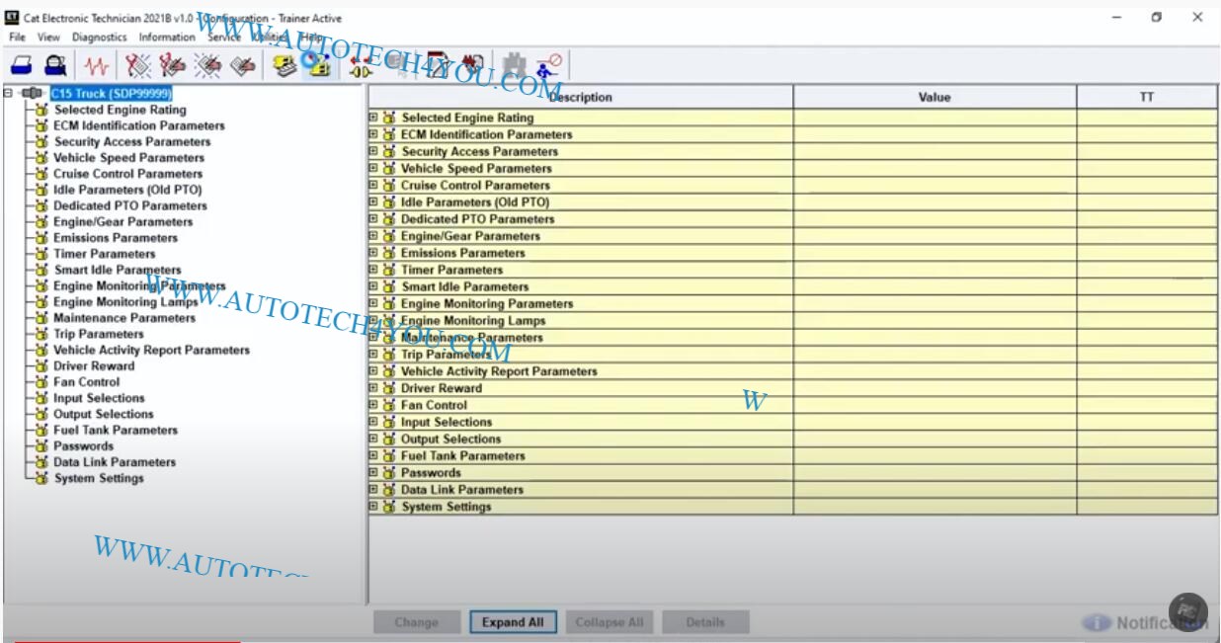Expand System Settings row in the table
1221x643 pixels.
[373, 507]
